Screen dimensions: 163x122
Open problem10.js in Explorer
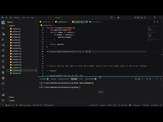tap(17, 48)
